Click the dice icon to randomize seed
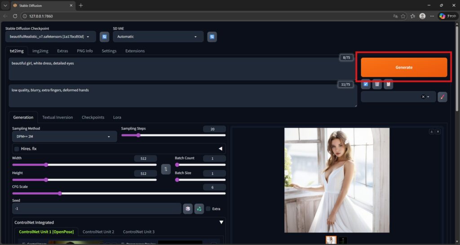The width and height of the screenshot is (460, 245). click(x=188, y=209)
